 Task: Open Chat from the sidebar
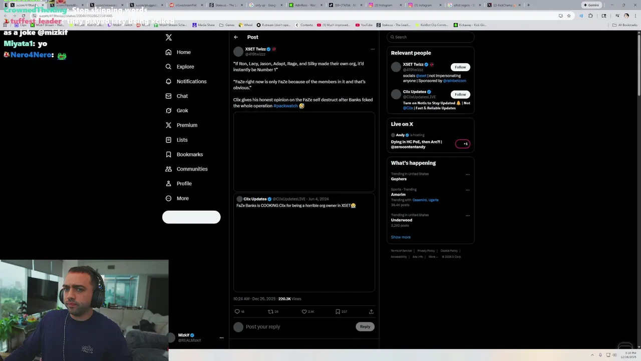[177, 96]
